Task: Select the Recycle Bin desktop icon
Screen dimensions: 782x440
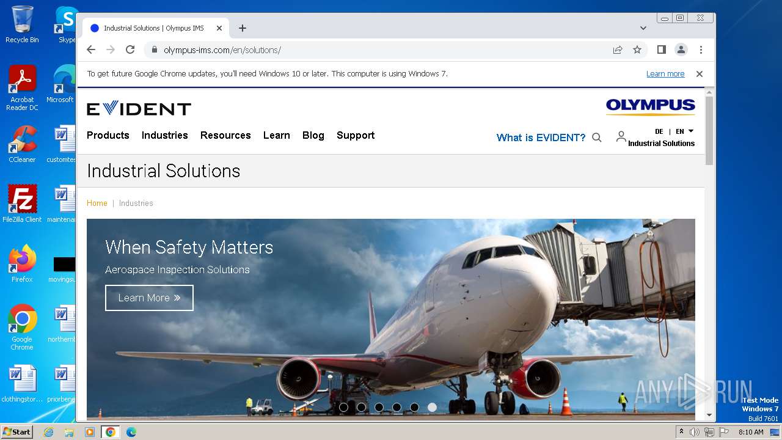Action: 22,24
